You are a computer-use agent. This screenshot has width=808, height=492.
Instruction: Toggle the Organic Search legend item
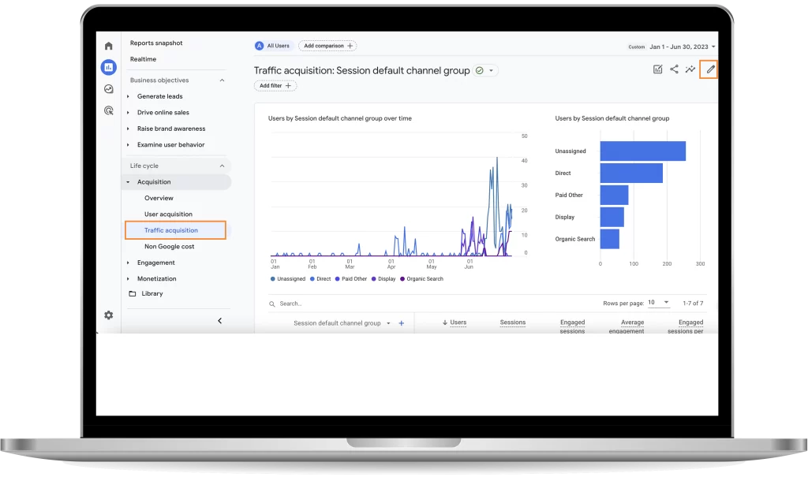click(x=425, y=279)
